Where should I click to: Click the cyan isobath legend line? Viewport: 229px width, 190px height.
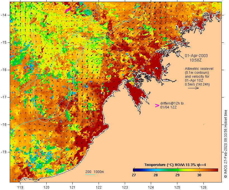[90, 174]
